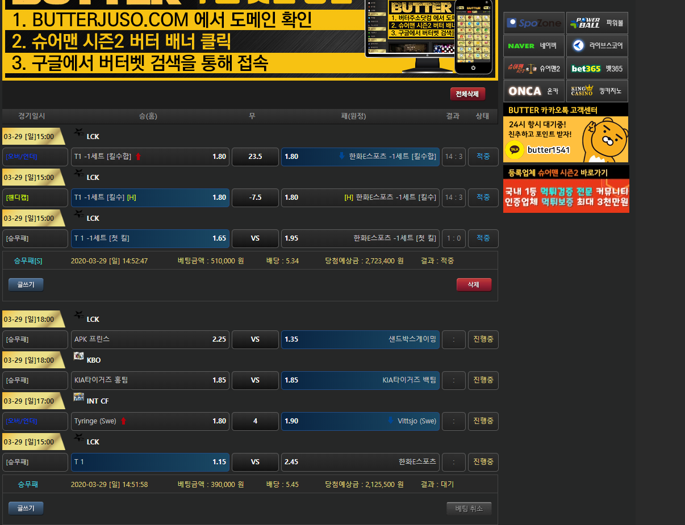The image size is (685, 525).
Task: Open the Naver shortcut link
Action: click(x=533, y=46)
